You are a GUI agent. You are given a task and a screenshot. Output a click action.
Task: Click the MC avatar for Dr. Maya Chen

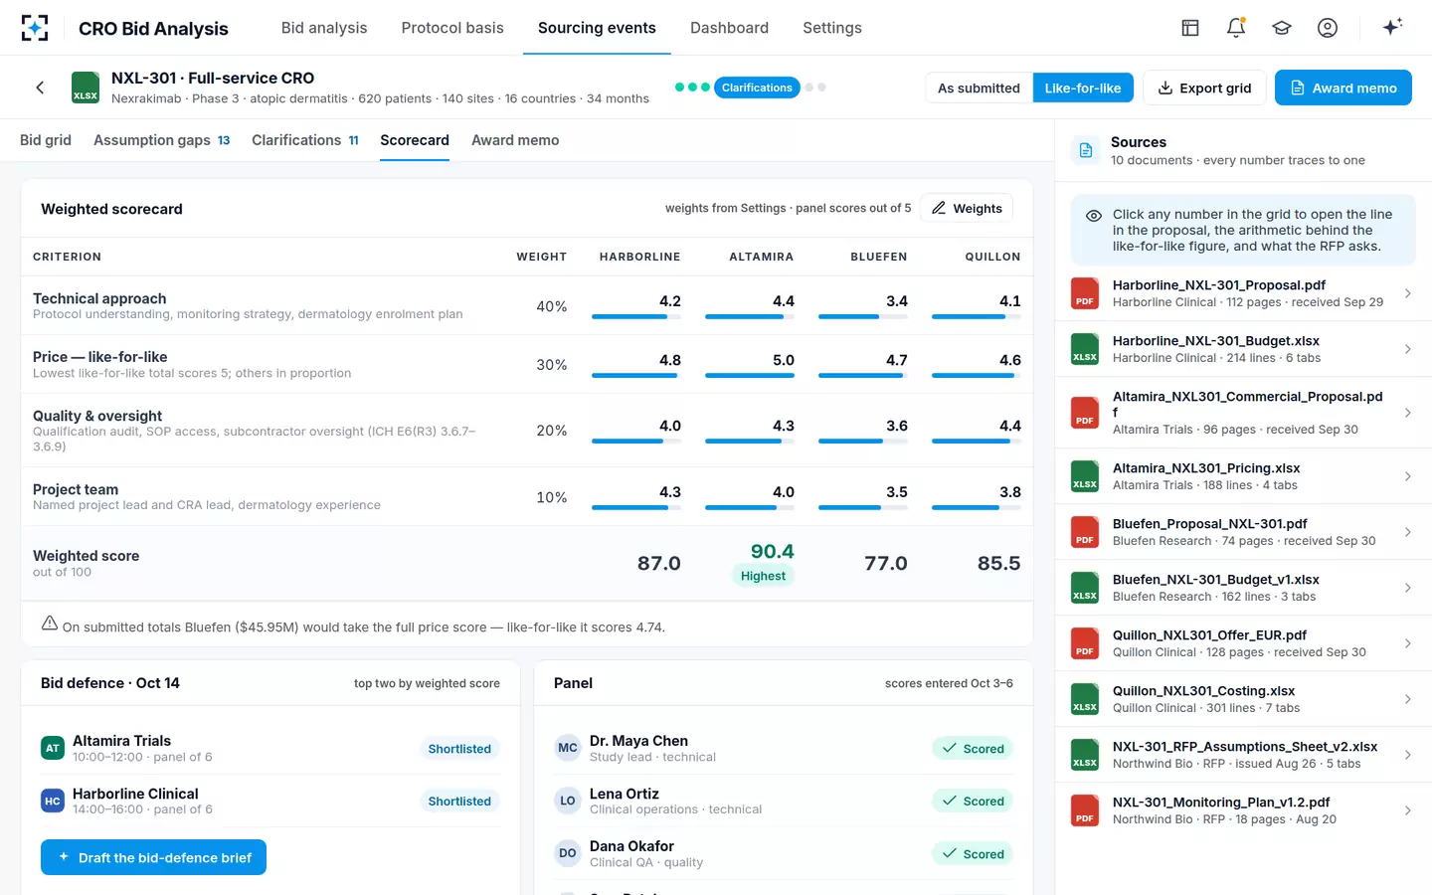[x=568, y=748]
